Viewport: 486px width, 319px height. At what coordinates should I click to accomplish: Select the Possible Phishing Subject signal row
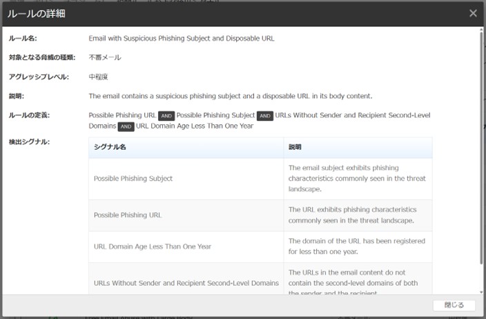pos(133,178)
